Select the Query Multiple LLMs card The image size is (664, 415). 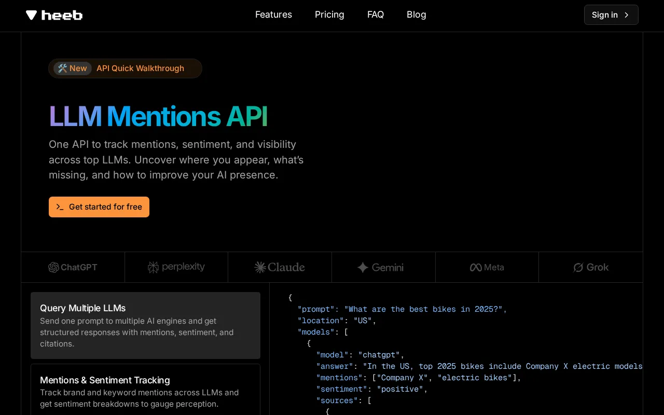[x=145, y=325]
